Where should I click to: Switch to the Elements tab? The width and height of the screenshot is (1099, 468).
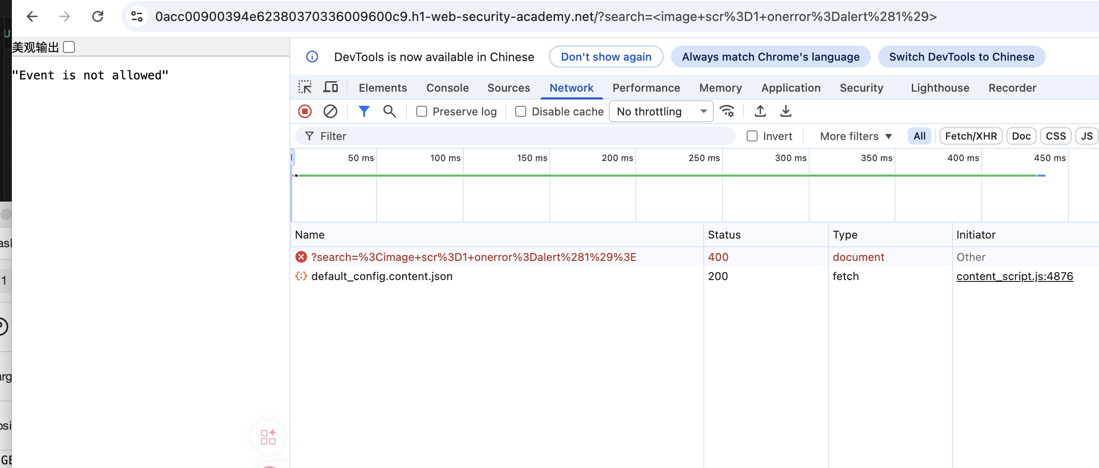(x=382, y=88)
